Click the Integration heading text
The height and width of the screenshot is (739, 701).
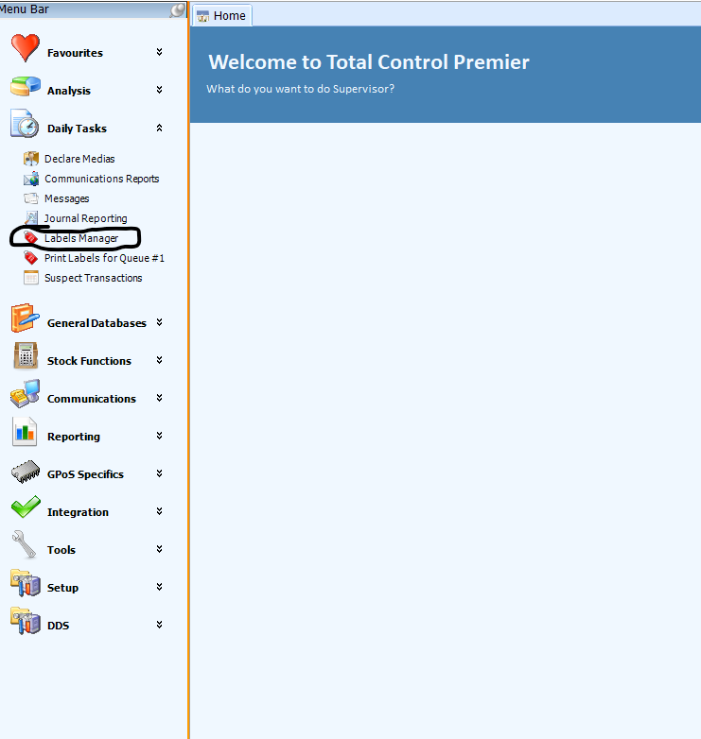(78, 512)
